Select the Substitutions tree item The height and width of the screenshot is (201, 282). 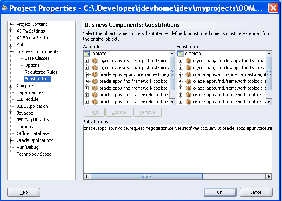pos(37,79)
